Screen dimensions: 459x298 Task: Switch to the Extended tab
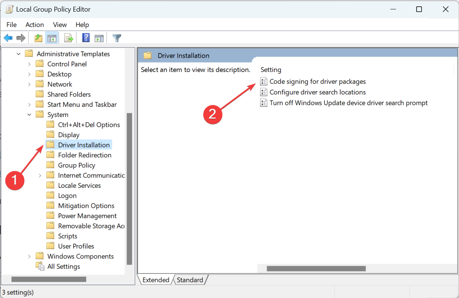(x=156, y=280)
